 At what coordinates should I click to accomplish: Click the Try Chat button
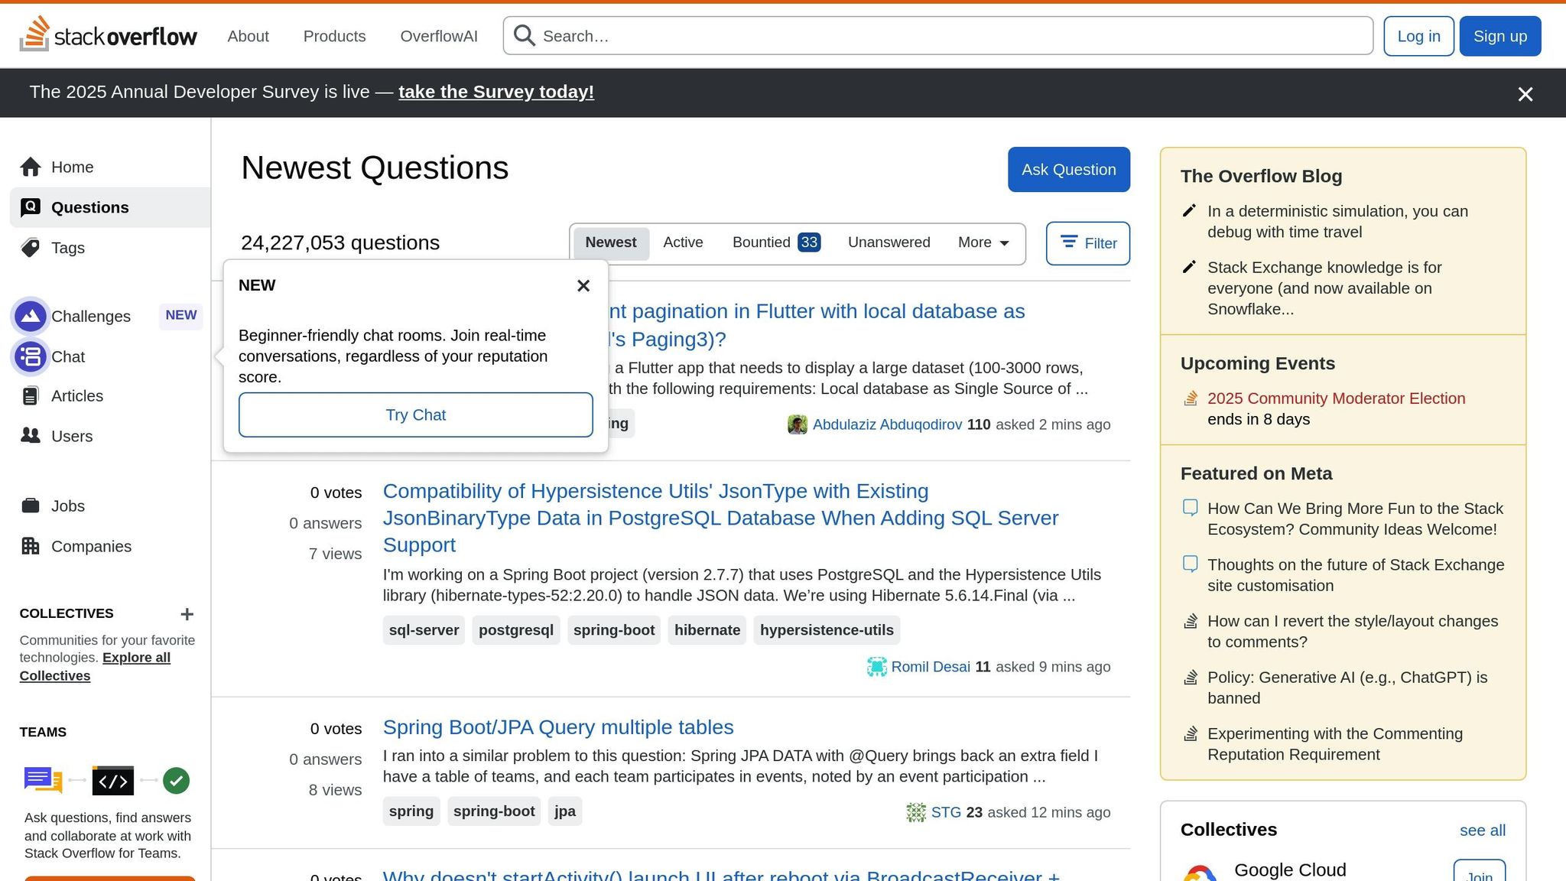click(415, 414)
